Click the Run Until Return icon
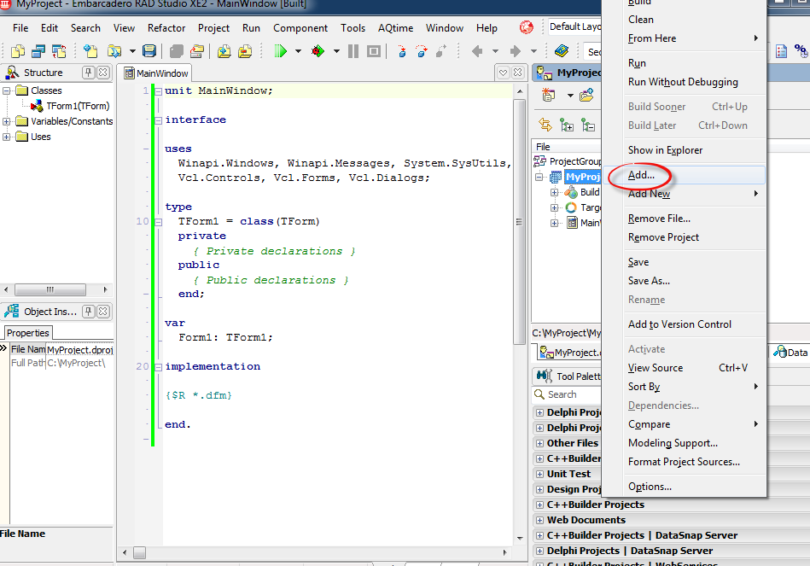 441,51
